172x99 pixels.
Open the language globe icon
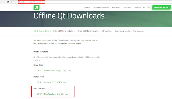(149, 8)
